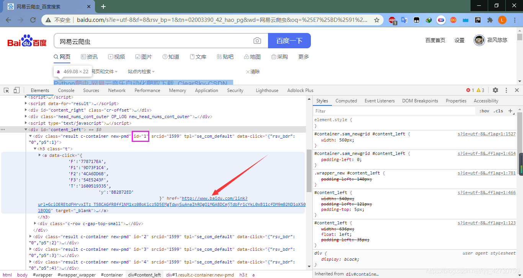Open the Event Listeners tab

click(379, 101)
